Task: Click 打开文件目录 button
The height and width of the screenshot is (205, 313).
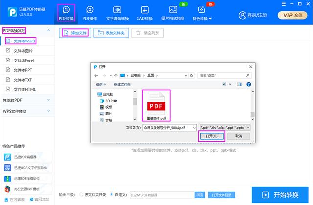Action: (222, 195)
